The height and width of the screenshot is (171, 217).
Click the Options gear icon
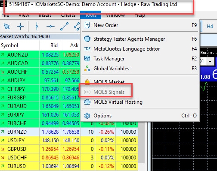pyautogui.click(x=87, y=116)
